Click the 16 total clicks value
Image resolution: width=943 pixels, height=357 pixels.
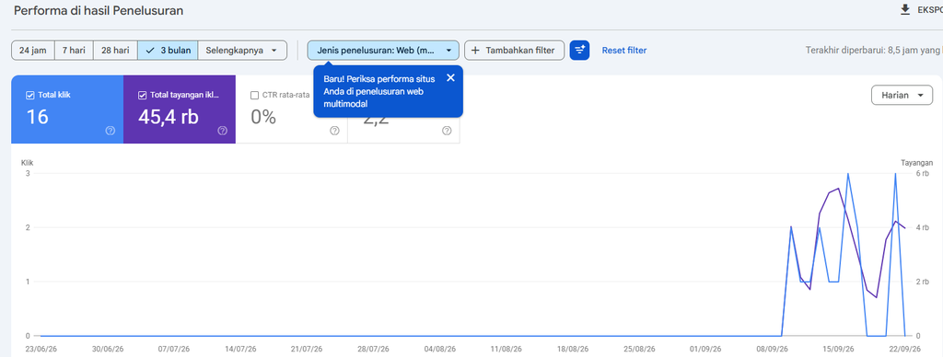pyautogui.click(x=37, y=117)
